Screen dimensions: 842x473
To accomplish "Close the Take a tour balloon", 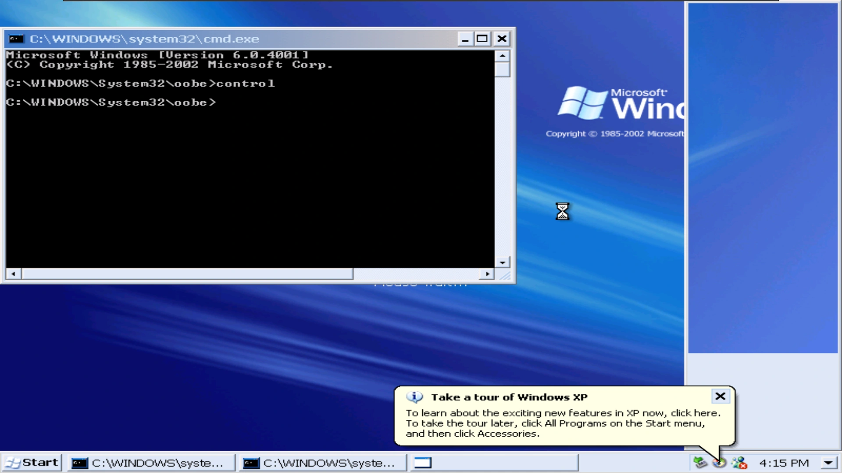I will click(x=720, y=396).
